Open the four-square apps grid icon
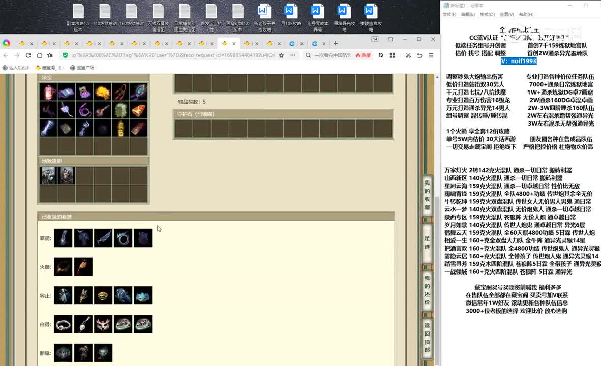Viewport: 601px width, 366px height. [x=392, y=55]
